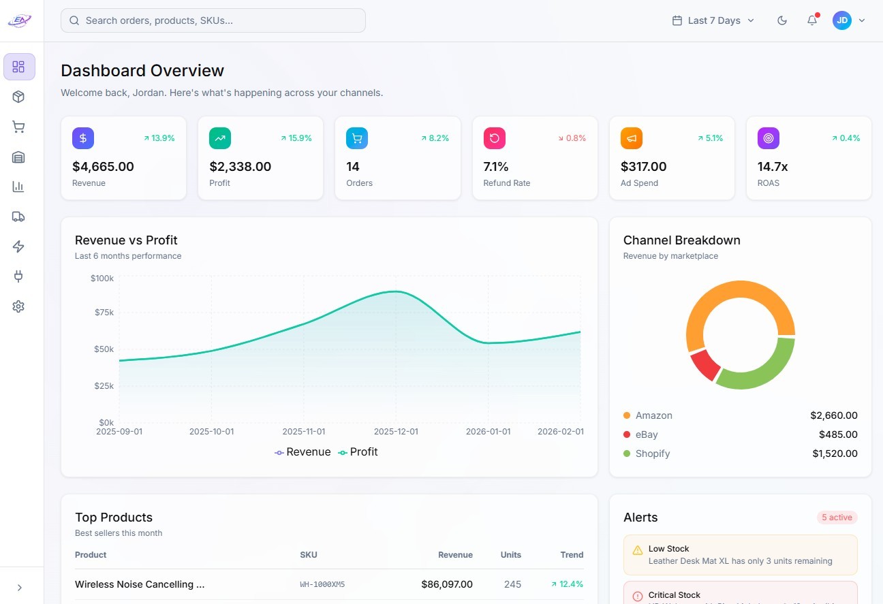Viewport: 883px width, 604px height.
Task: Open Settings via the gear icon
Action: pyautogui.click(x=18, y=306)
